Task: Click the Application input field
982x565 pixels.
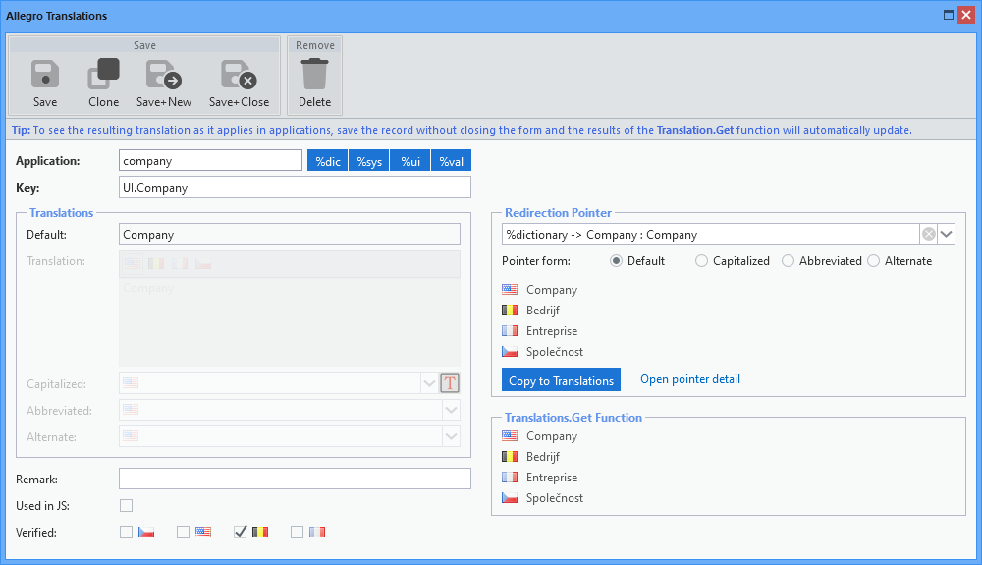Action: [210, 160]
